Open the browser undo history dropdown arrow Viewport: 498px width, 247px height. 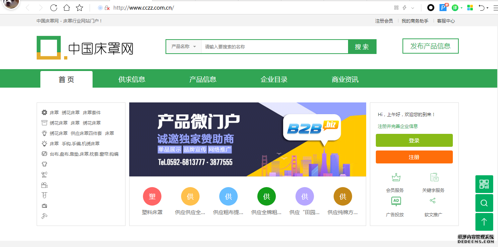pos(487,8)
